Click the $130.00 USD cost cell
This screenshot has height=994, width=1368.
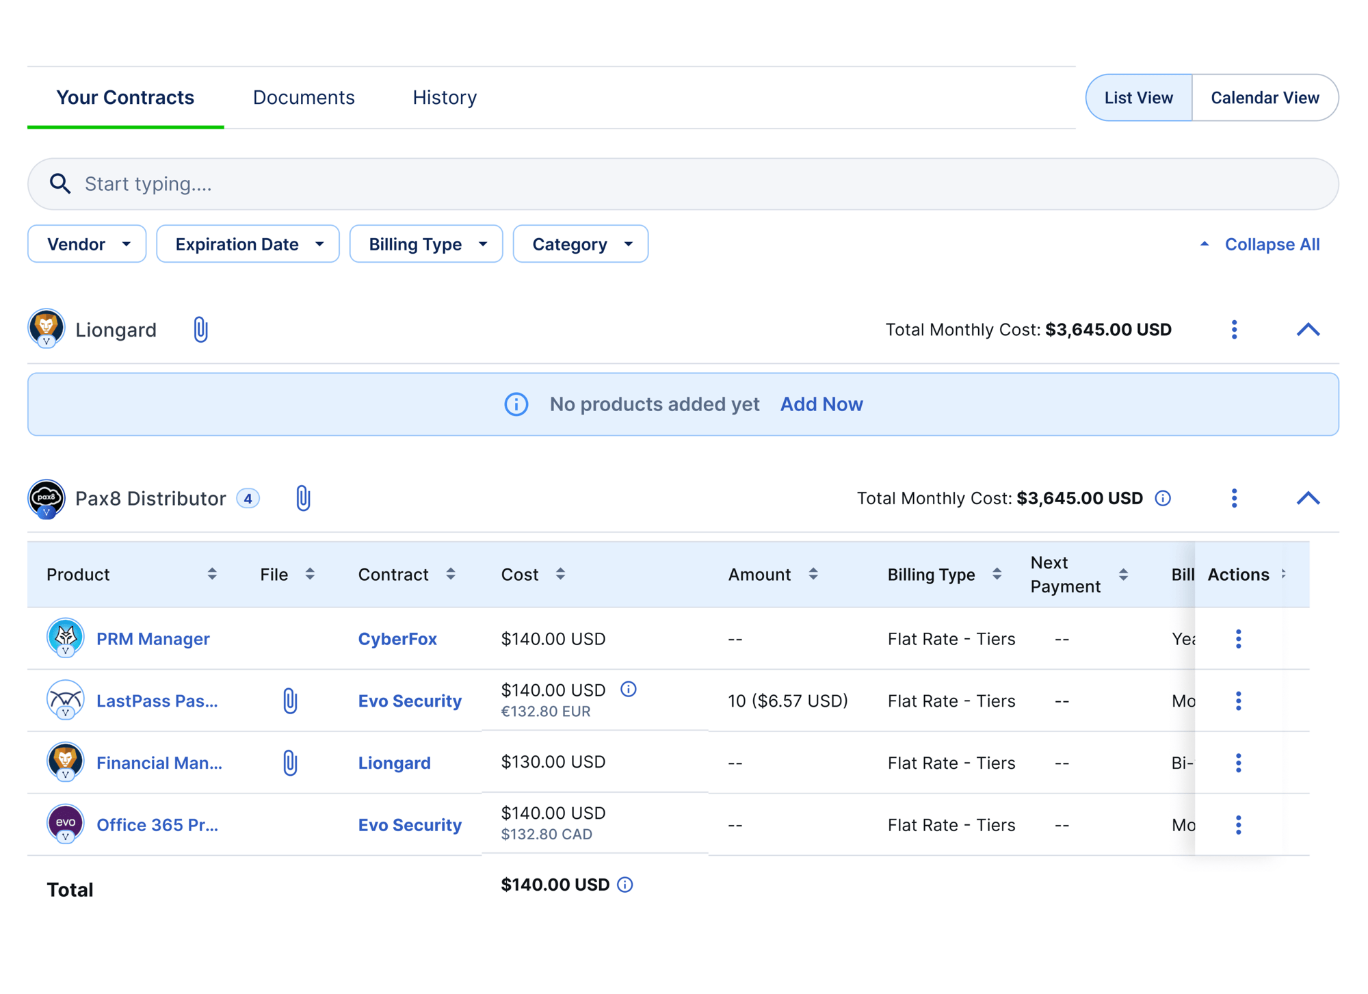553,762
